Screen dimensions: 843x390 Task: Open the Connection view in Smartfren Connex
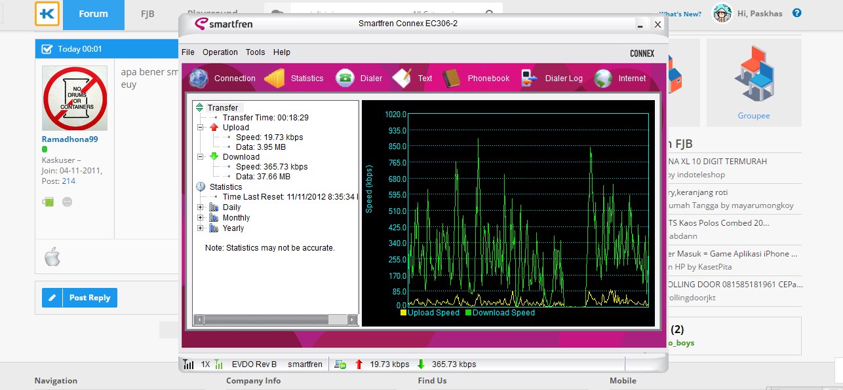[222, 79]
